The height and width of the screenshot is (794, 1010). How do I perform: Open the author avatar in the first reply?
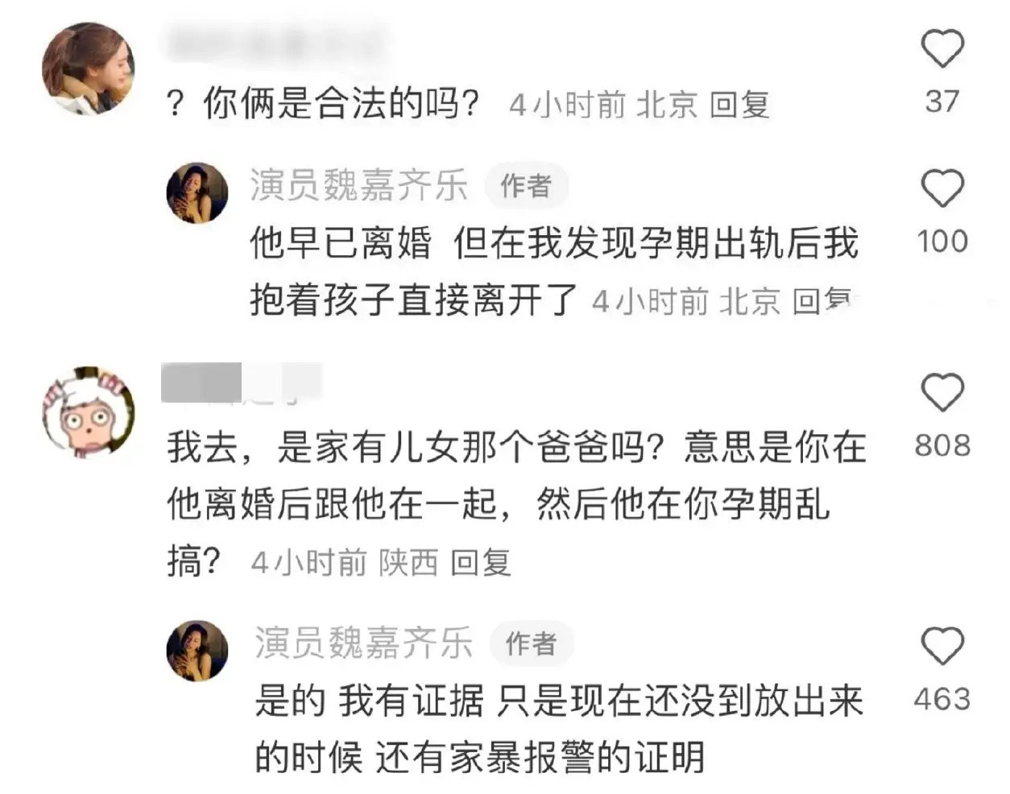[x=197, y=192]
